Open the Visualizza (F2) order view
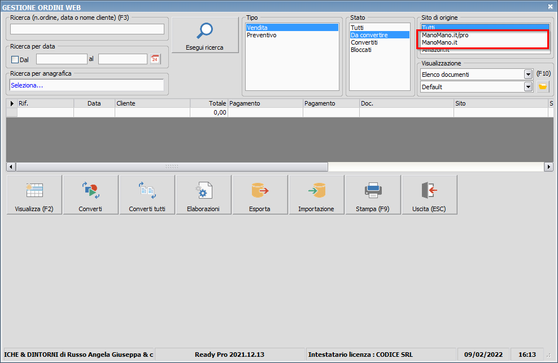 coord(34,195)
